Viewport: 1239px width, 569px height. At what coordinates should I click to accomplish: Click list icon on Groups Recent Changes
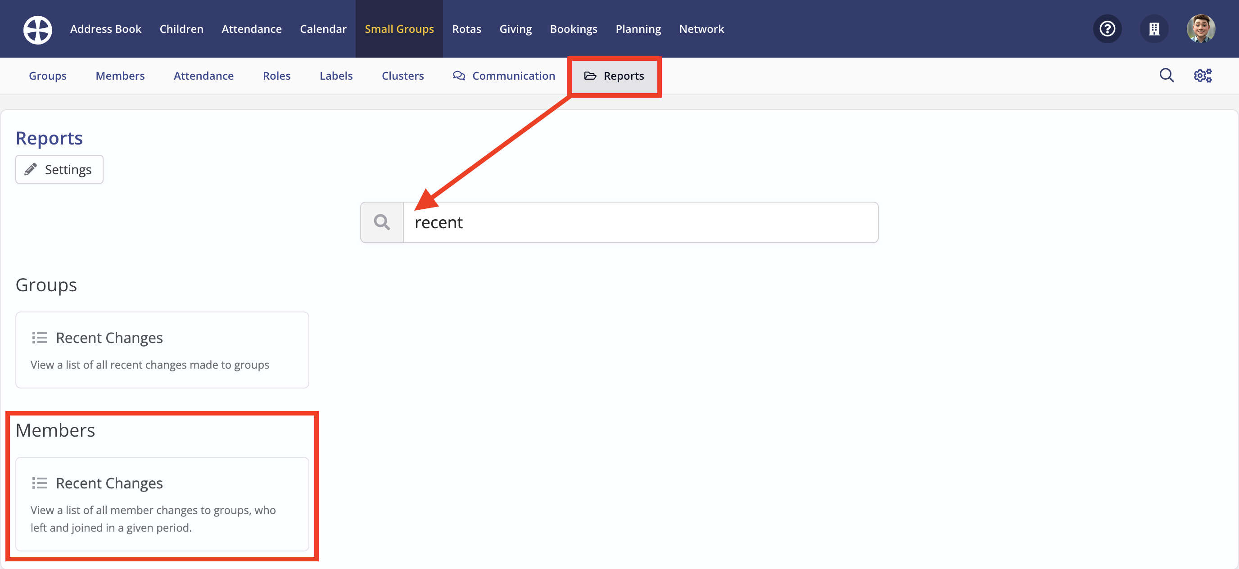pos(40,338)
